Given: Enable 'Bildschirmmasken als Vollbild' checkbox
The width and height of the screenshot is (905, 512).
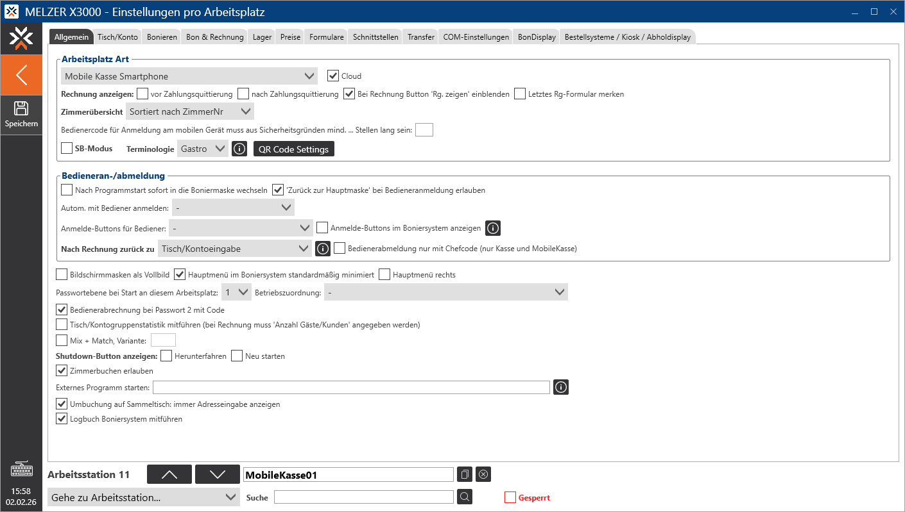Looking at the screenshot, I should (x=62, y=274).
